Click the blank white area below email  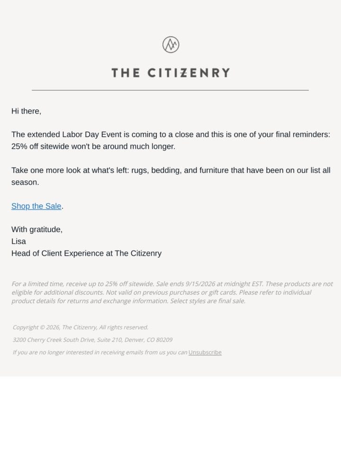[x=170, y=416]
